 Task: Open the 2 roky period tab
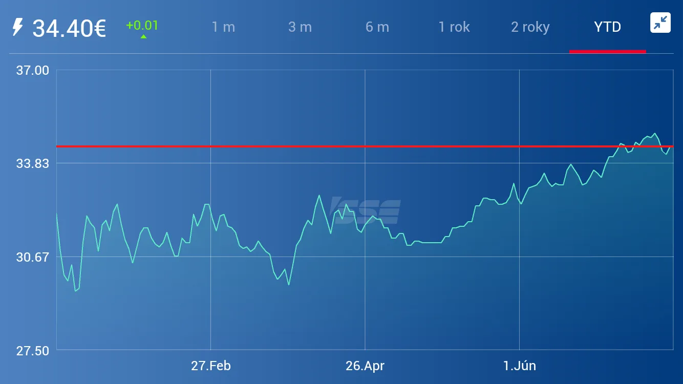pyautogui.click(x=530, y=27)
